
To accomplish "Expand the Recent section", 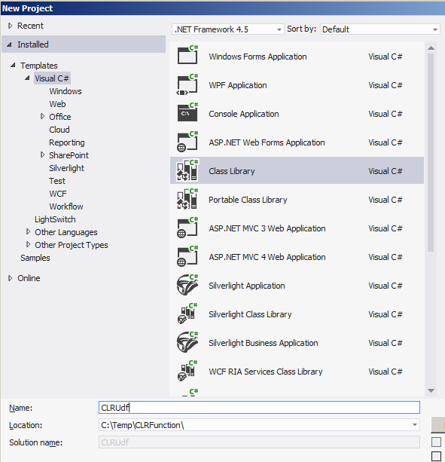I will coord(11,26).
